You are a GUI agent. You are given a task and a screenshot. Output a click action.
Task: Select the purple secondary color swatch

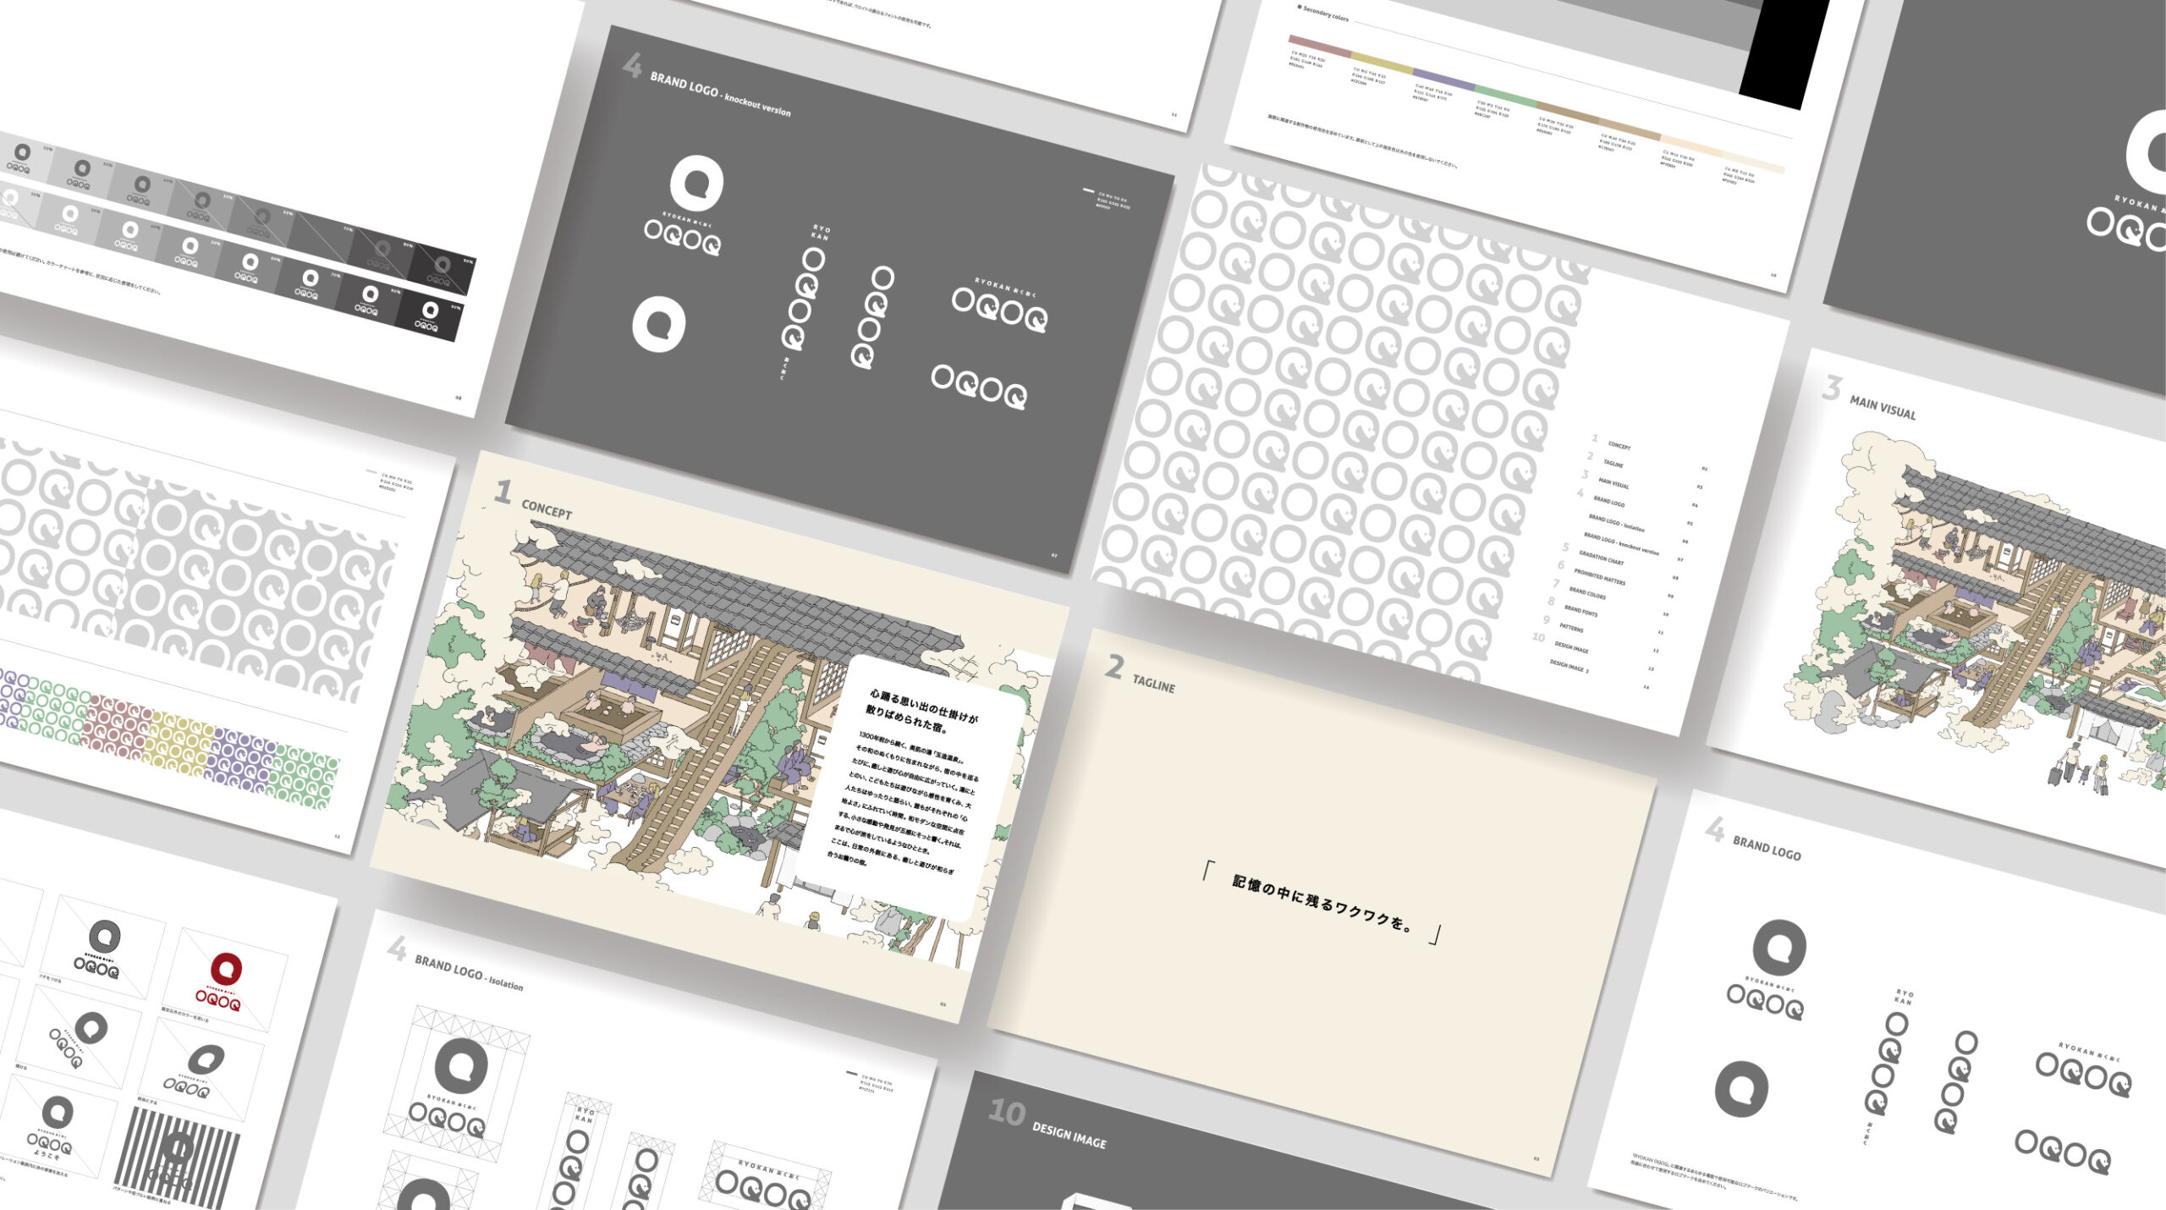tap(1443, 80)
